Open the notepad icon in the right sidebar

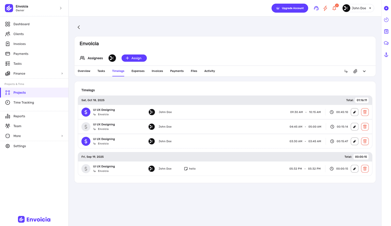pos(386,31)
